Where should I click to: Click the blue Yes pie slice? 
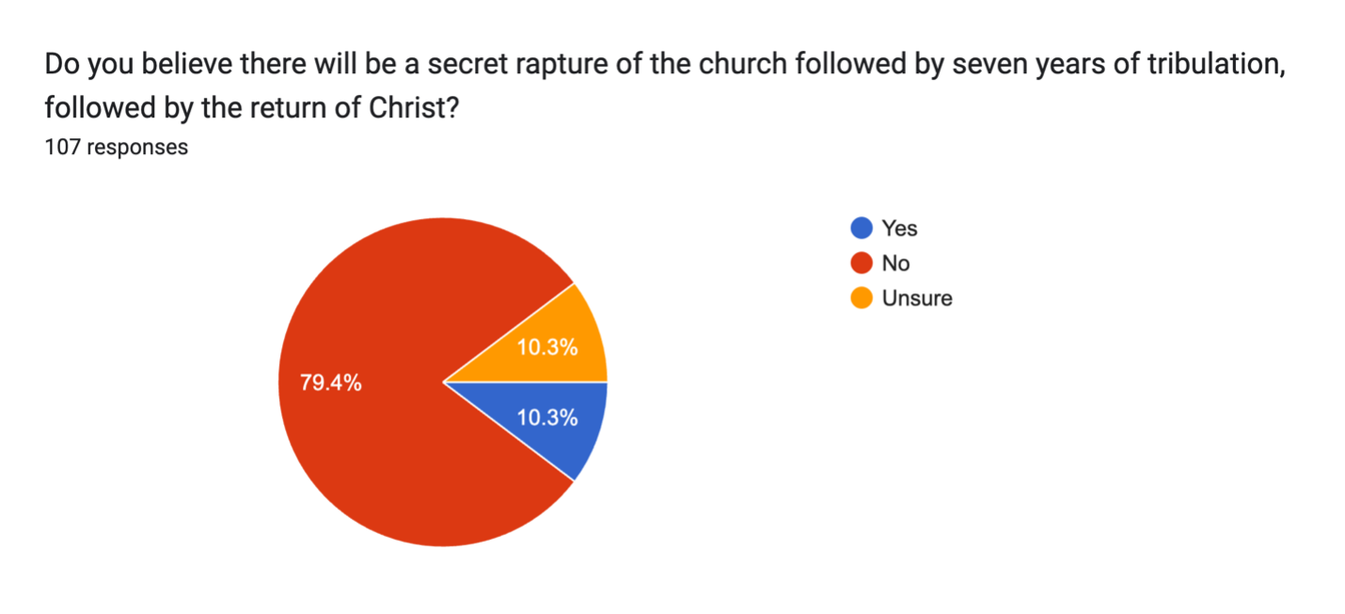[x=555, y=421]
